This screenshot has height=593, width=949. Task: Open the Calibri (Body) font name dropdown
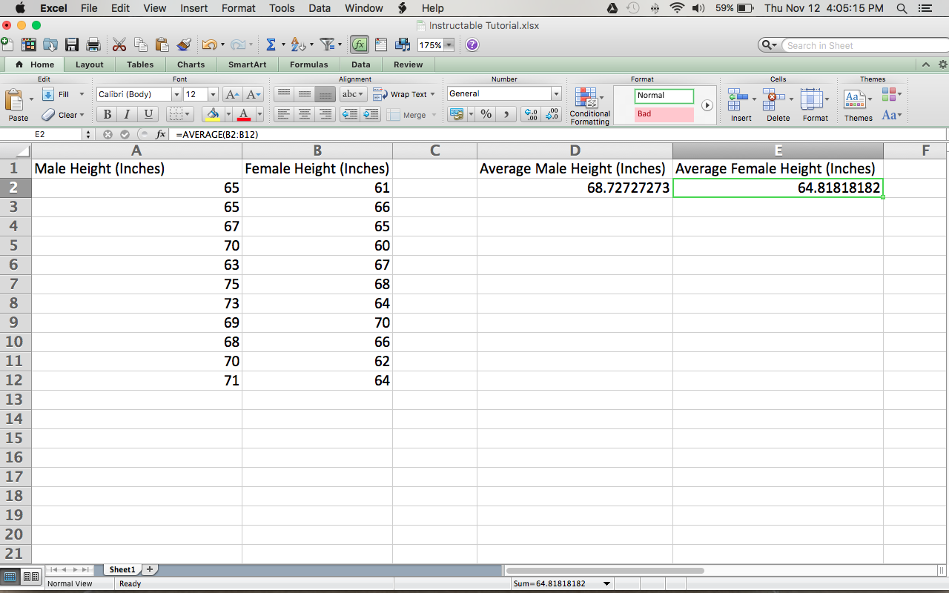point(176,94)
